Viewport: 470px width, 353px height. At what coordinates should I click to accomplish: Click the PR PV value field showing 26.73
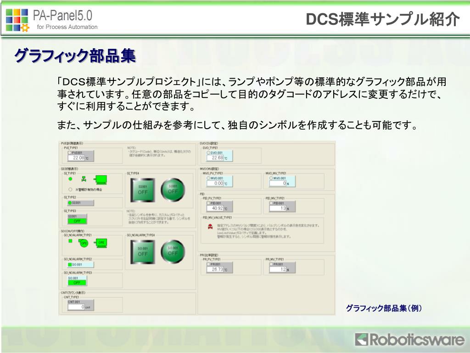click(216, 269)
